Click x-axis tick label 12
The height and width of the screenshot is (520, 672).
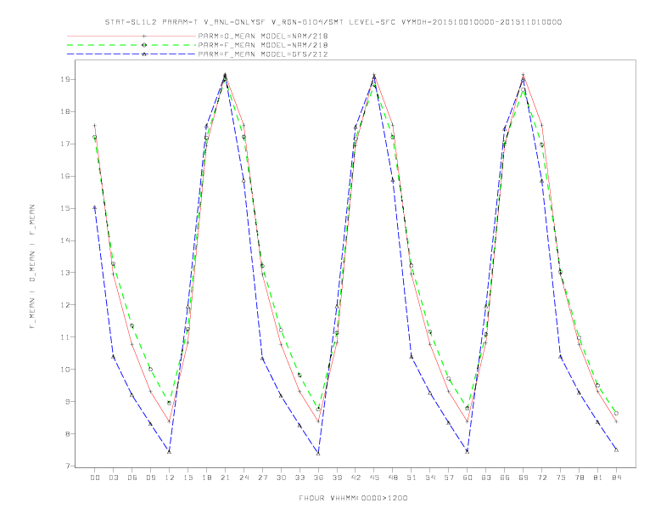170,478
